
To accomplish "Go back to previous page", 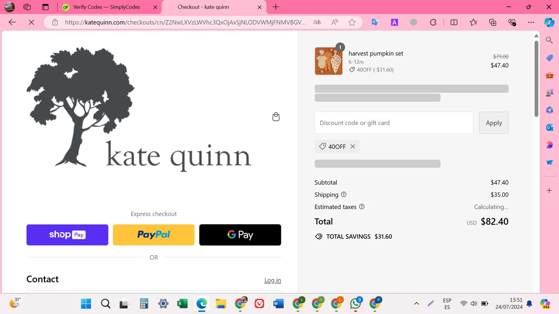I will tap(12, 22).
